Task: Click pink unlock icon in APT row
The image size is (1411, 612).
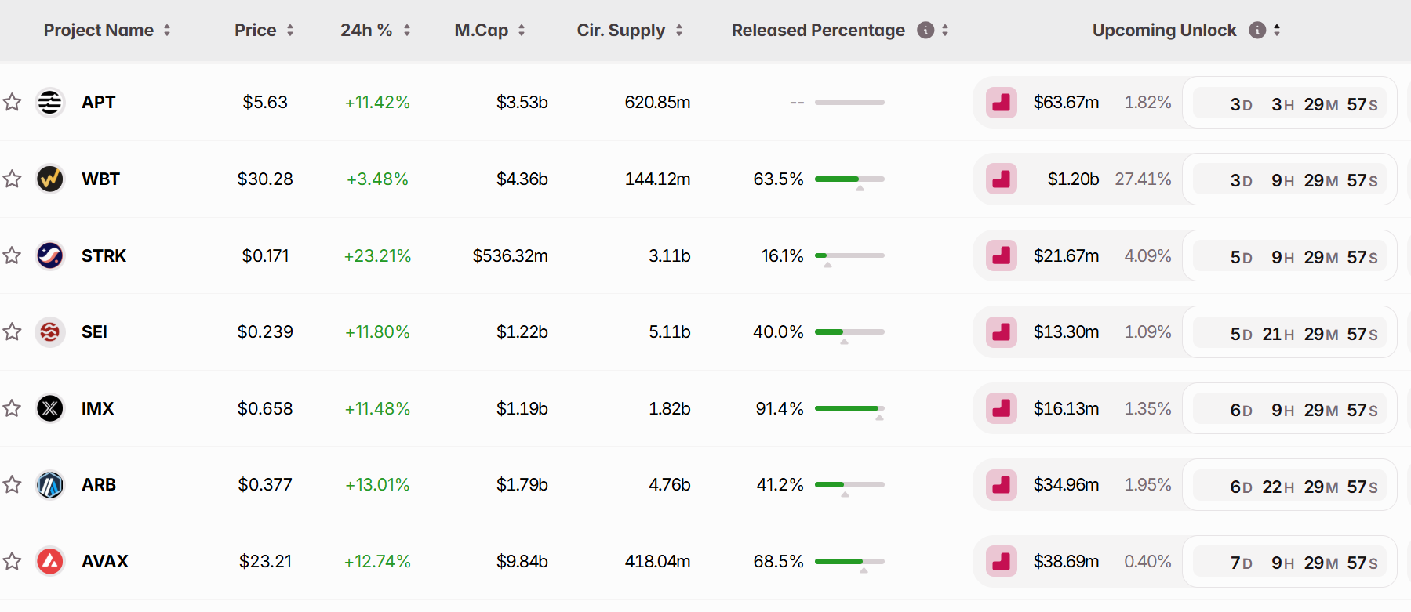Action: click(1002, 103)
